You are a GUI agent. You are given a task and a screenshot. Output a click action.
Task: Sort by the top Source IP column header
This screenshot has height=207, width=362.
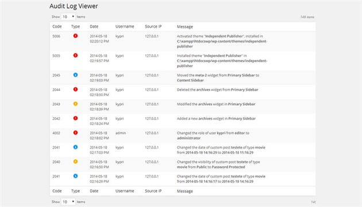coord(153,26)
